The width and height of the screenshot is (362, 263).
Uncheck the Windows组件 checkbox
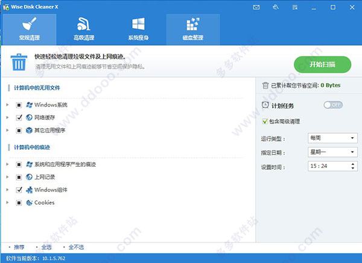coord(19,190)
